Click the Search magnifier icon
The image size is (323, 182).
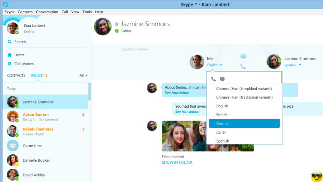click(x=10, y=42)
